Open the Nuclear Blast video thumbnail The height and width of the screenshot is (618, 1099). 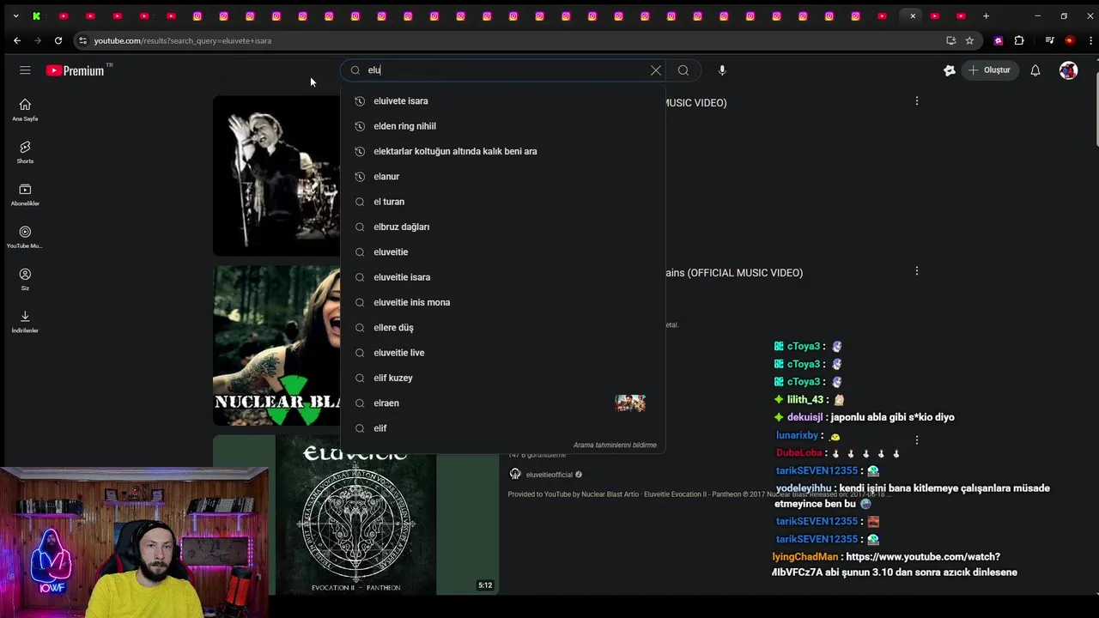tap(276, 345)
